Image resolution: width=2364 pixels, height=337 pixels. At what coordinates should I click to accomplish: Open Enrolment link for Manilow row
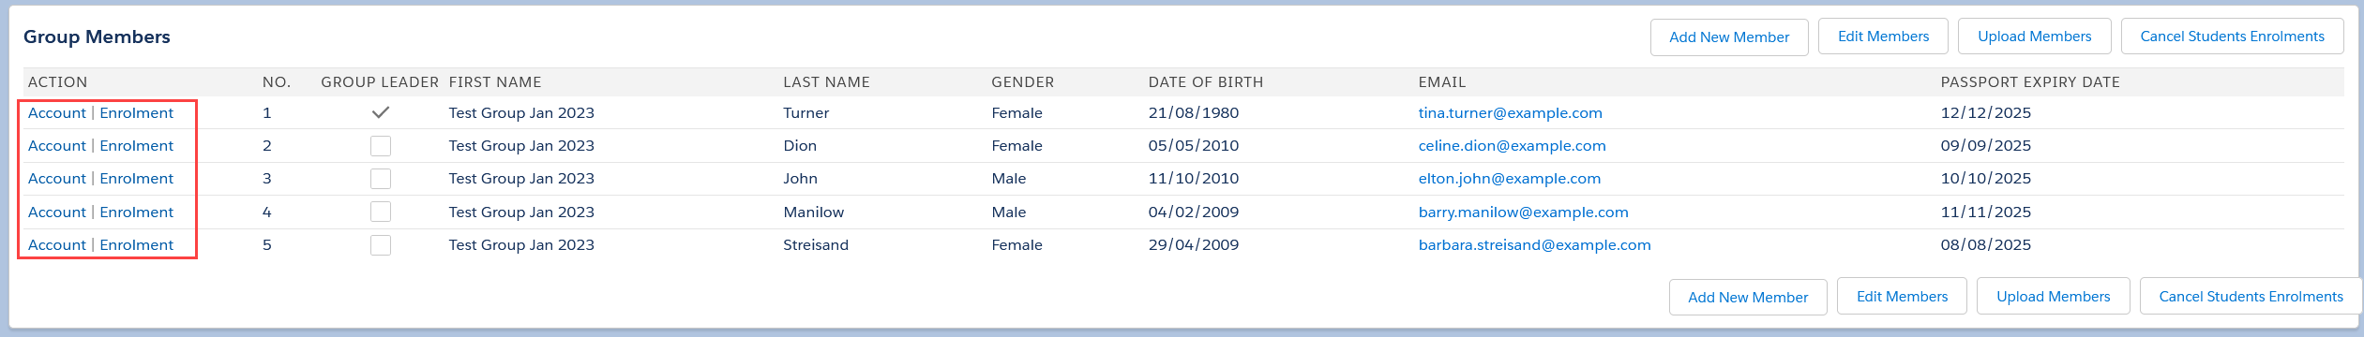click(137, 212)
